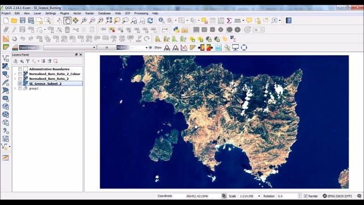
Task: Click the Add WMS/WMTS Layer globe icon
Action: tap(6, 106)
